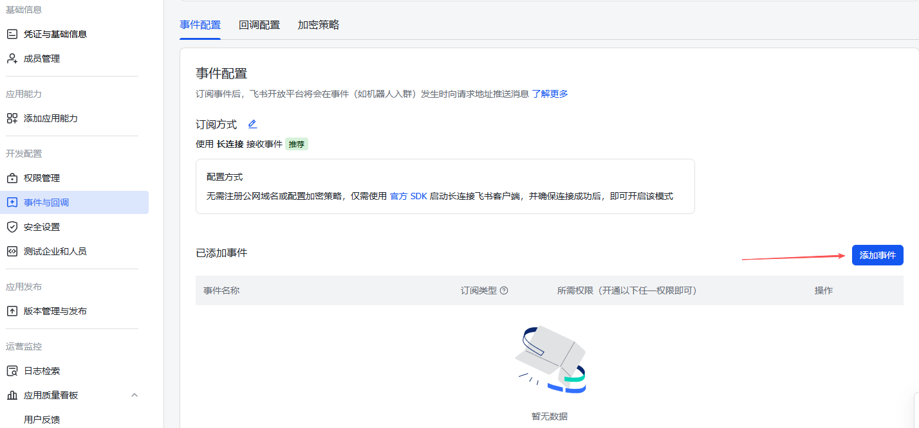The image size is (919, 428).
Task: Click the blue 添加事件 button
Action: (877, 255)
